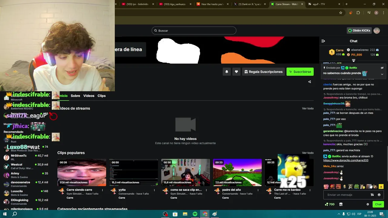Open options for Carre siendo carre clip
The image size is (388, 218).
102,190
